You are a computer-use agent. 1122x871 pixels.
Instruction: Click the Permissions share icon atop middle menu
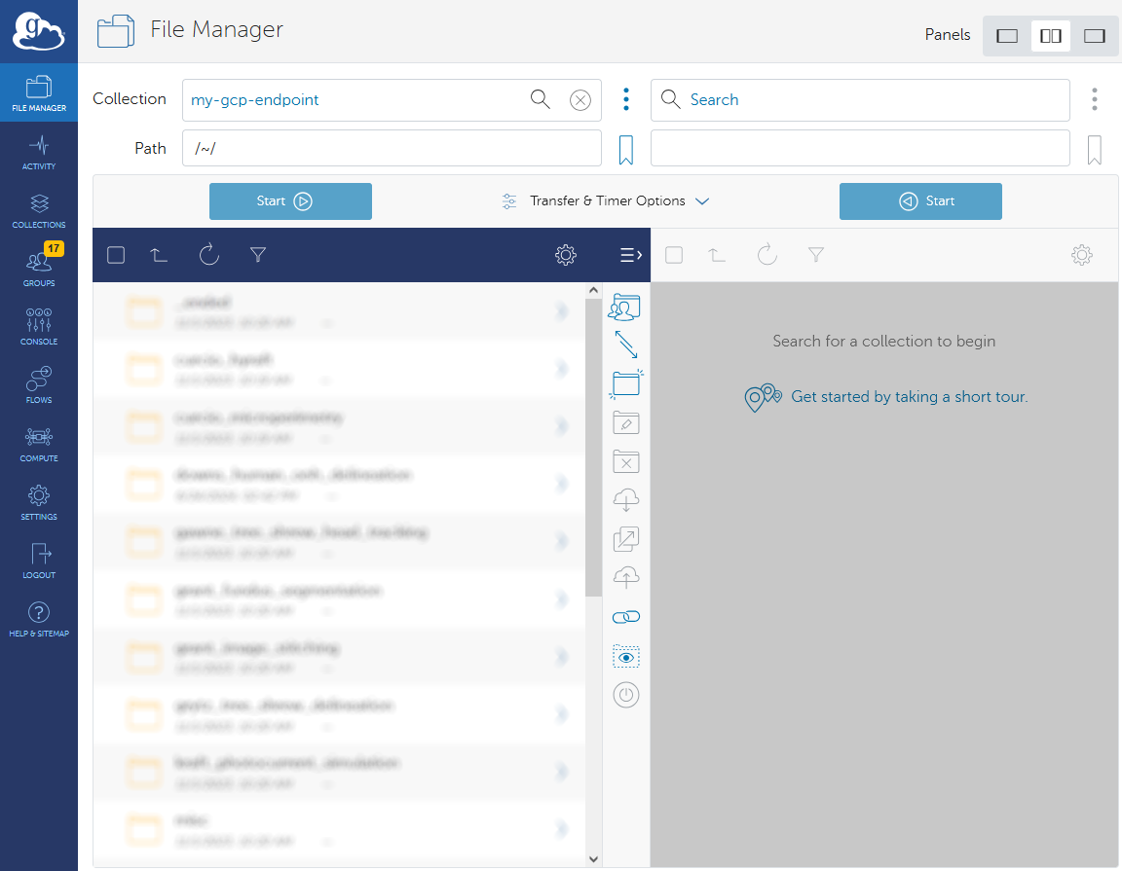[625, 308]
